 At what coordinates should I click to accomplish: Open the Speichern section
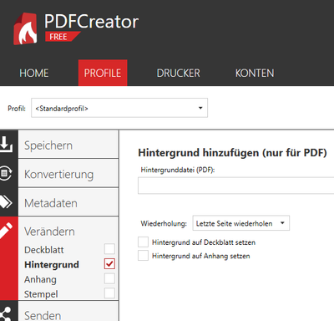68,145
